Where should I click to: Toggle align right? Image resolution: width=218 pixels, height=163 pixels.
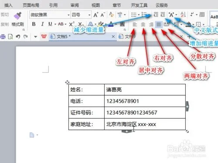(x=151, y=24)
